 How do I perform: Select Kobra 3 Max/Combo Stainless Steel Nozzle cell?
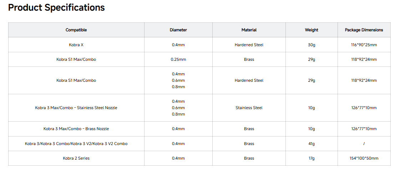(x=76, y=108)
